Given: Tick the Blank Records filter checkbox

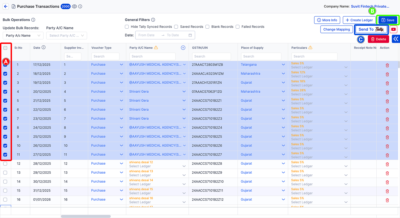Looking at the screenshot, I should tap(207, 27).
